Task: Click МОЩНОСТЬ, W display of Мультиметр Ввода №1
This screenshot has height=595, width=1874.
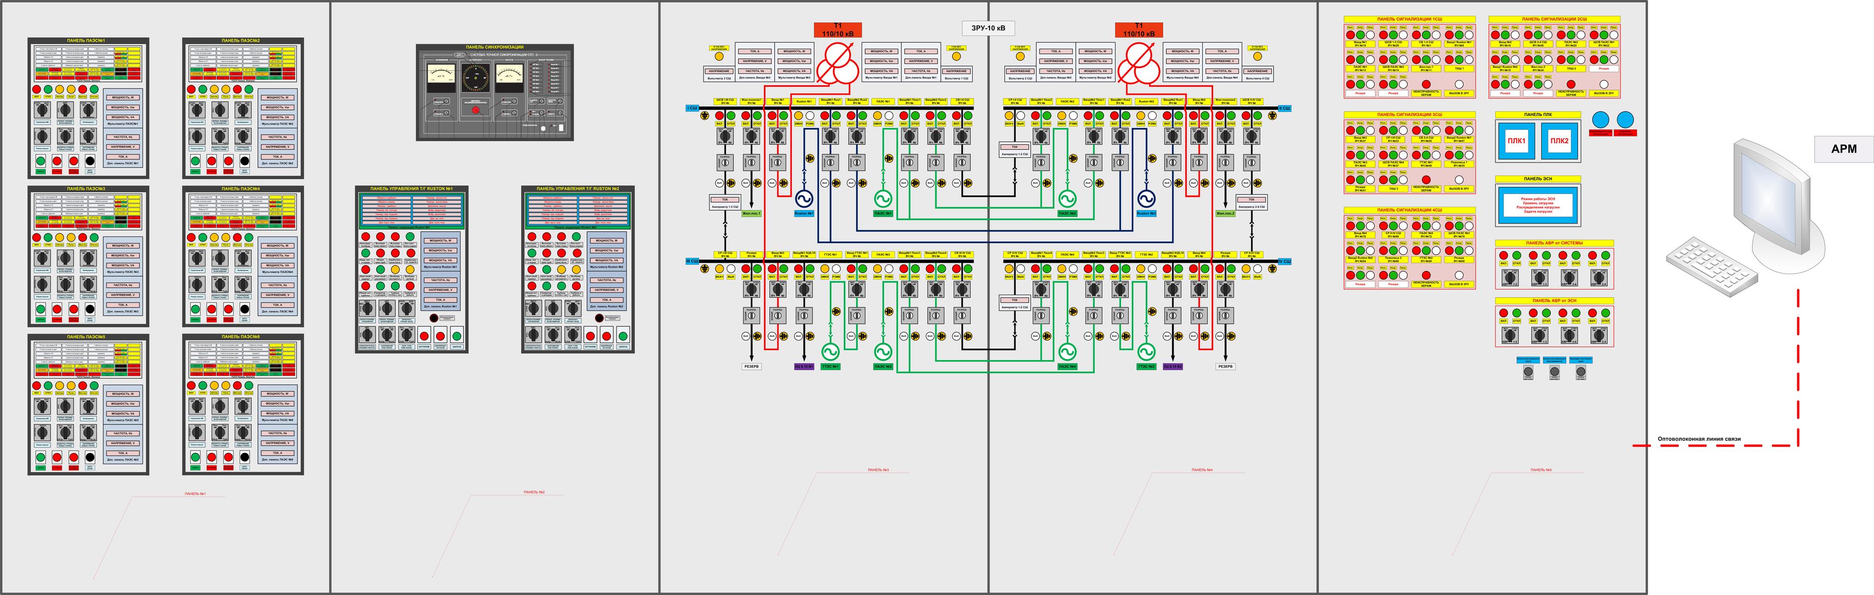Action: [x=881, y=52]
